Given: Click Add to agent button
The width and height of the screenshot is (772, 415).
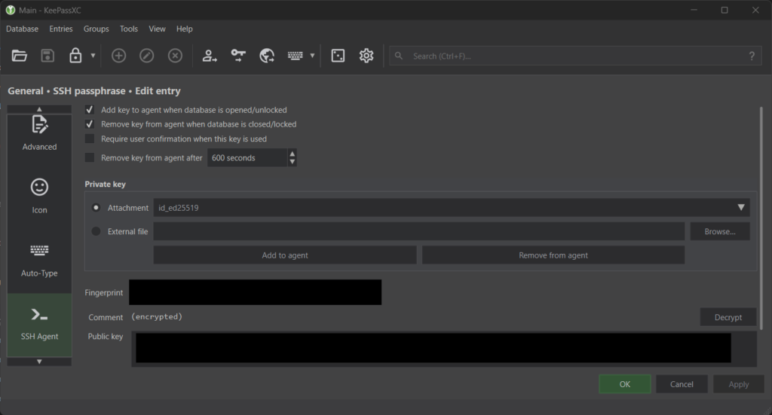Looking at the screenshot, I should (285, 255).
